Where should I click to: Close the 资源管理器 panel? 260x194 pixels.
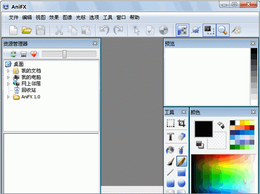point(95,44)
